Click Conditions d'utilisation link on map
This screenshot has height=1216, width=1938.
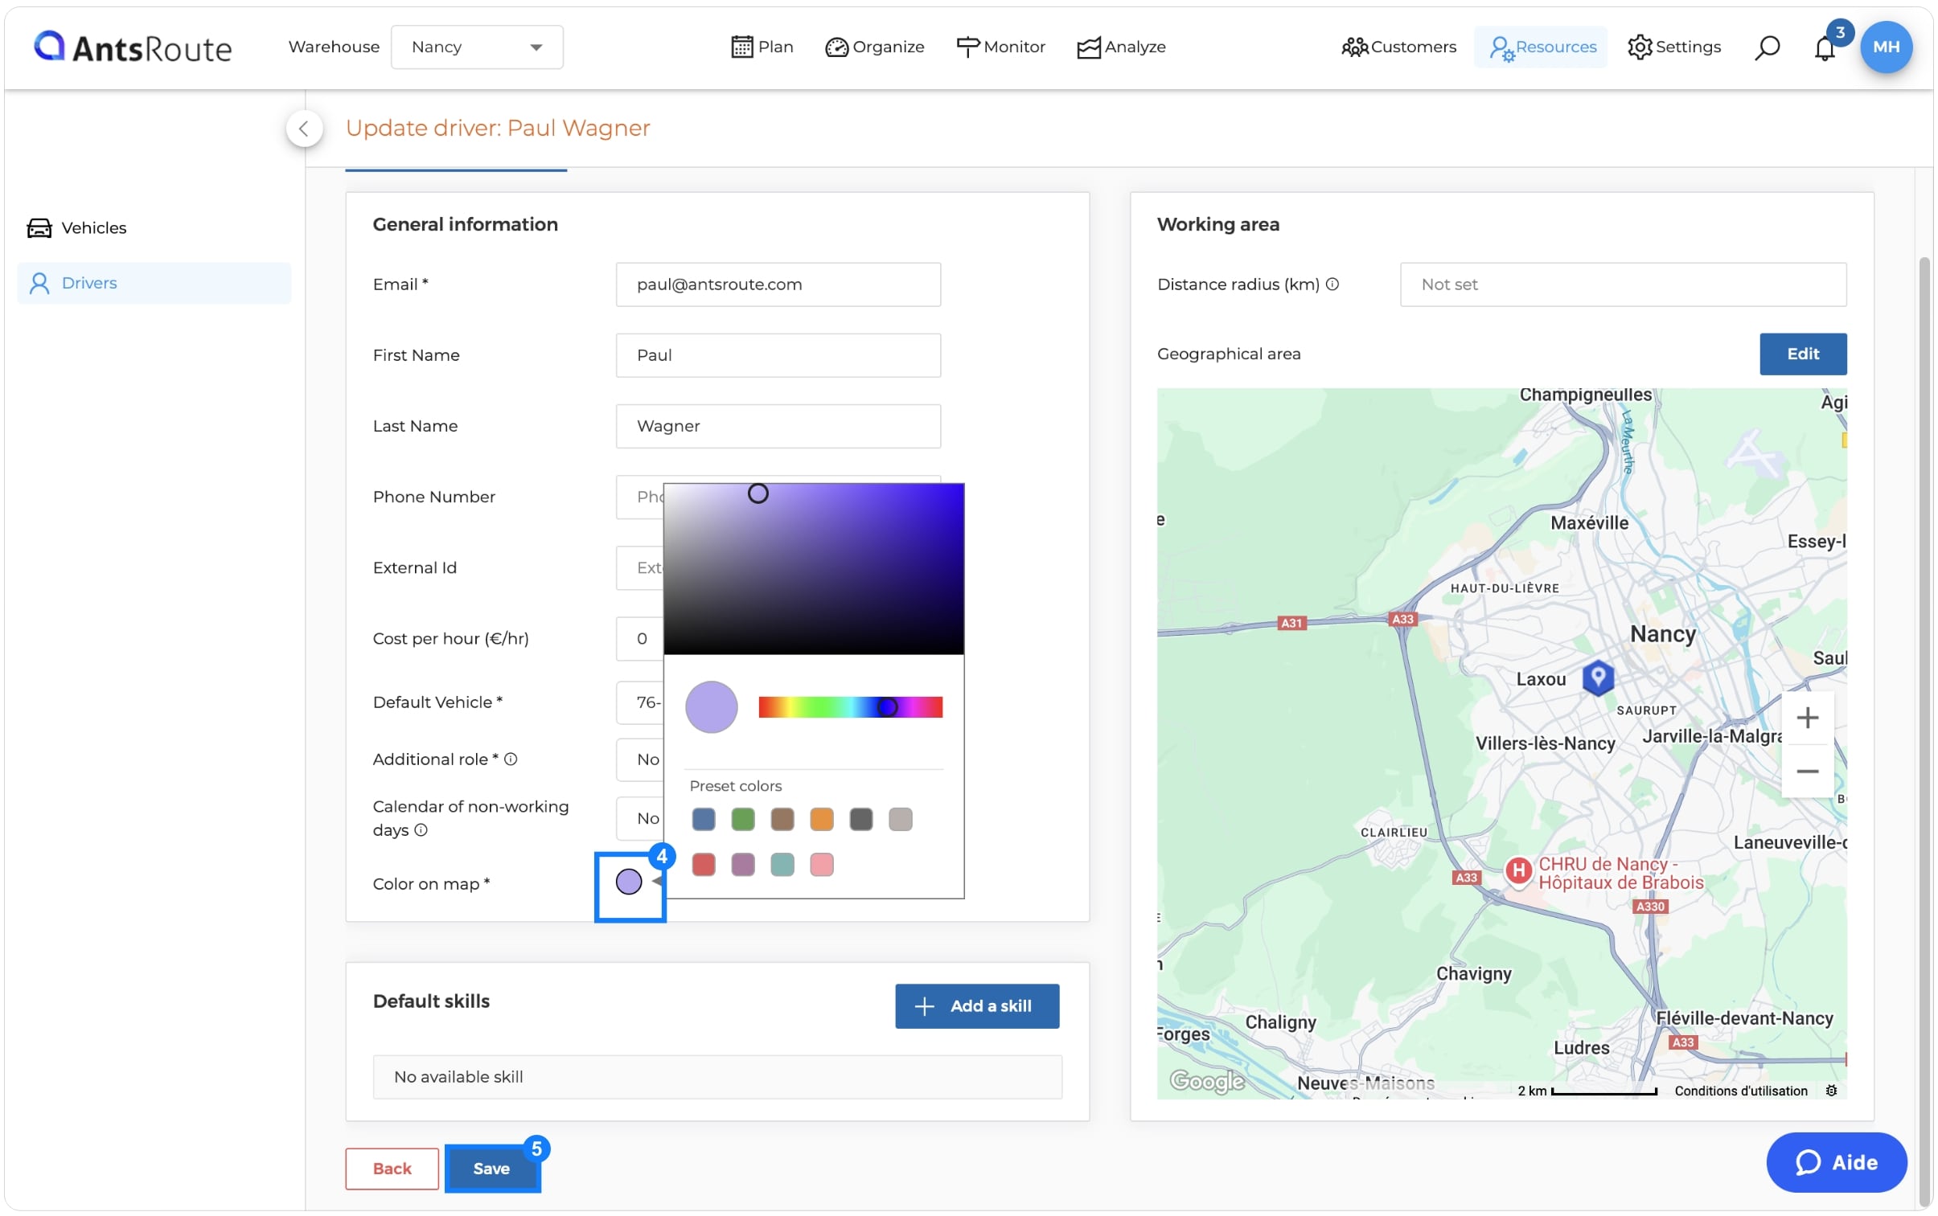click(1740, 1091)
